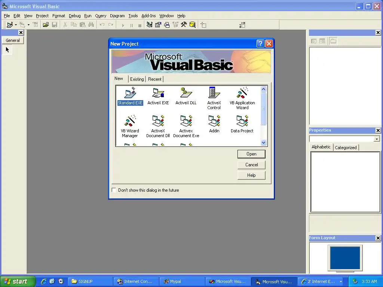The width and height of the screenshot is (383, 287).
Task: Click Add Standard EXE Project toolbar icon
Action: (x=10, y=25)
